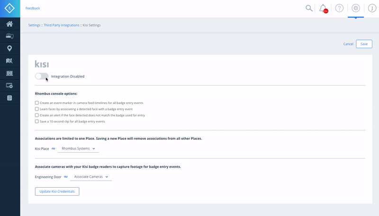Screen dimensions: 379x216
Task: Go to Settings breadcrumb
Action: click(x=34, y=25)
